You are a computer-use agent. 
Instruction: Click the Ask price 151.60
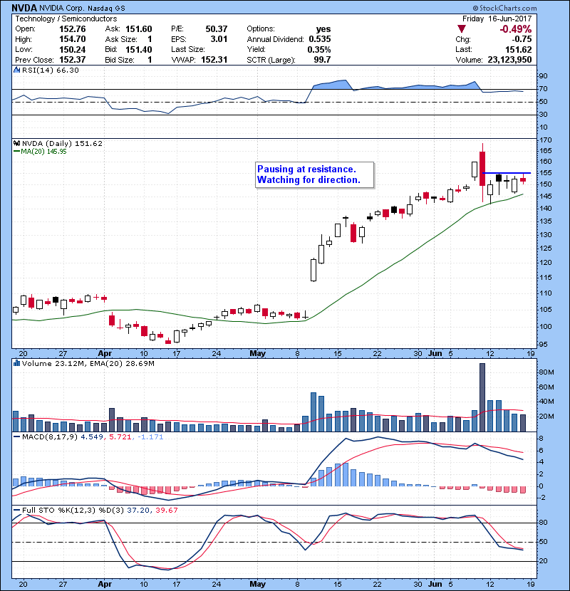click(x=139, y=29)
